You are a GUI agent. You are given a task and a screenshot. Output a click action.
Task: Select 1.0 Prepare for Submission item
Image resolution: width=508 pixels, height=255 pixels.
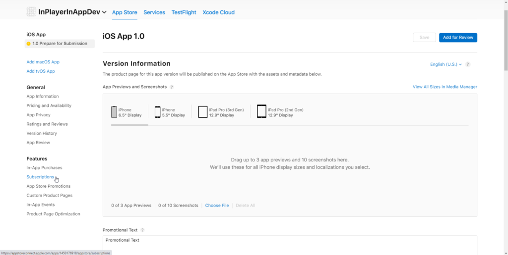pos(60,44)
